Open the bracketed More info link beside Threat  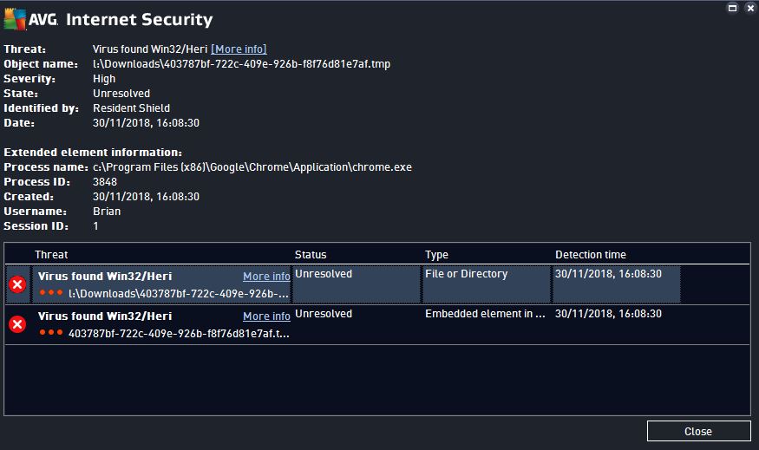pyautogui.click(x=239, y=49)
